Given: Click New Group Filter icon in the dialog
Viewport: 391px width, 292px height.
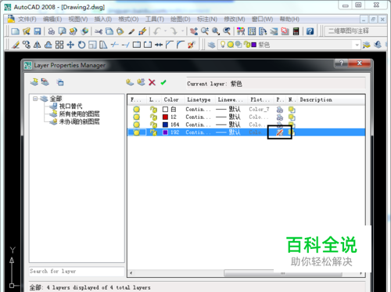Looking at the screenshot, I should [45, 82].
